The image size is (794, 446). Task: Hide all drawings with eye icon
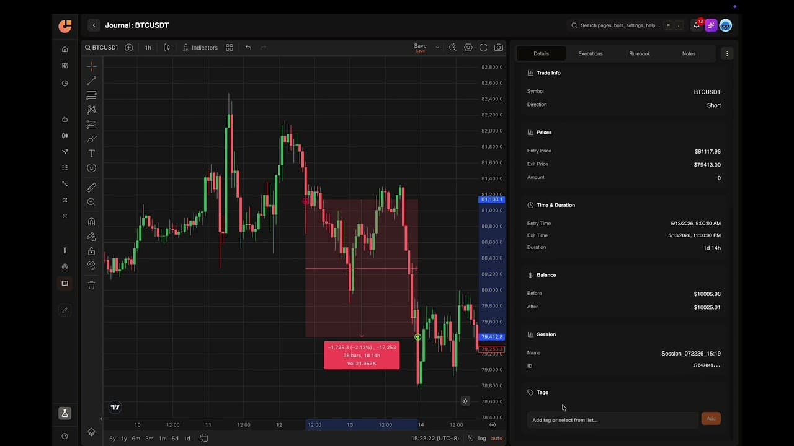[x=91, y=265]
